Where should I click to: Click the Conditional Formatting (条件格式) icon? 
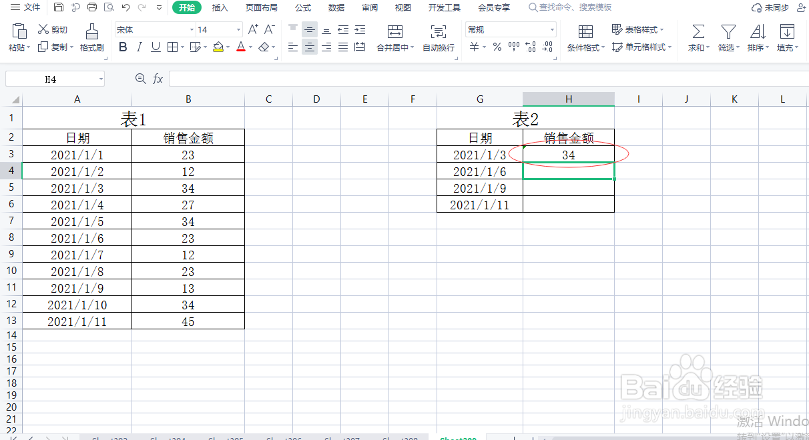coord(585,37)
